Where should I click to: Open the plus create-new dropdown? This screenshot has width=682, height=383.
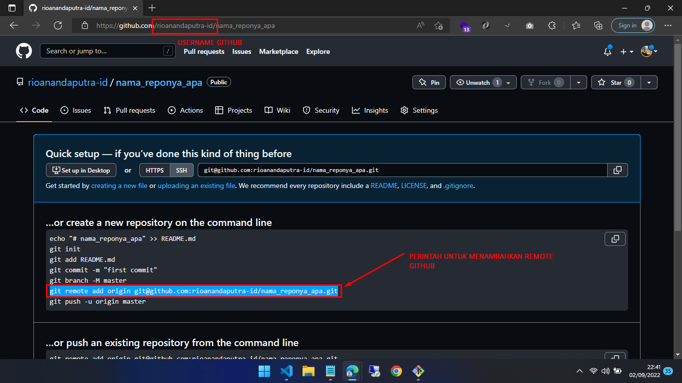[627, 51]
